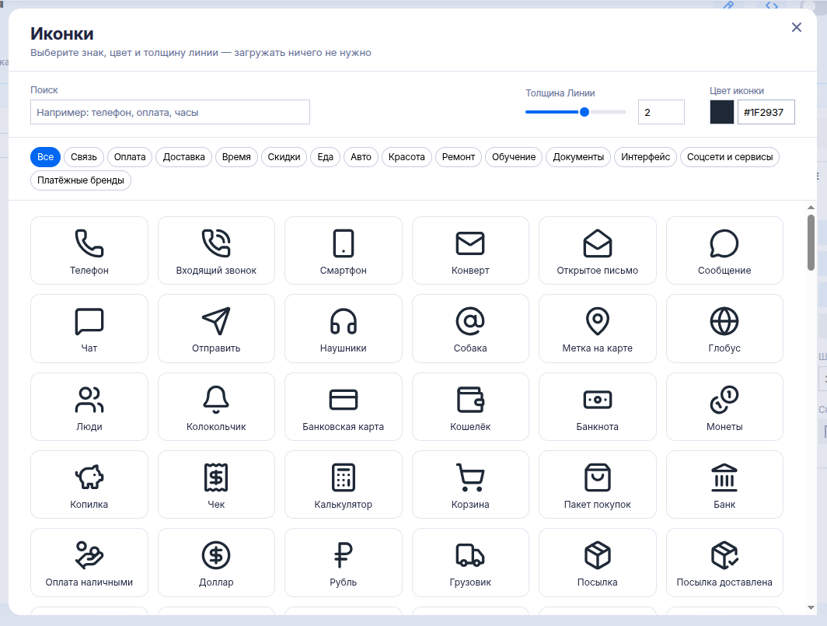The width and height of the screenshot is (827, 626).
Task: Show all icons with Все filter
Action: [x=45, y=157]
